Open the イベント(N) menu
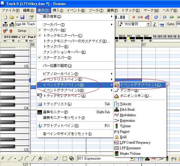 pos(76,10)
